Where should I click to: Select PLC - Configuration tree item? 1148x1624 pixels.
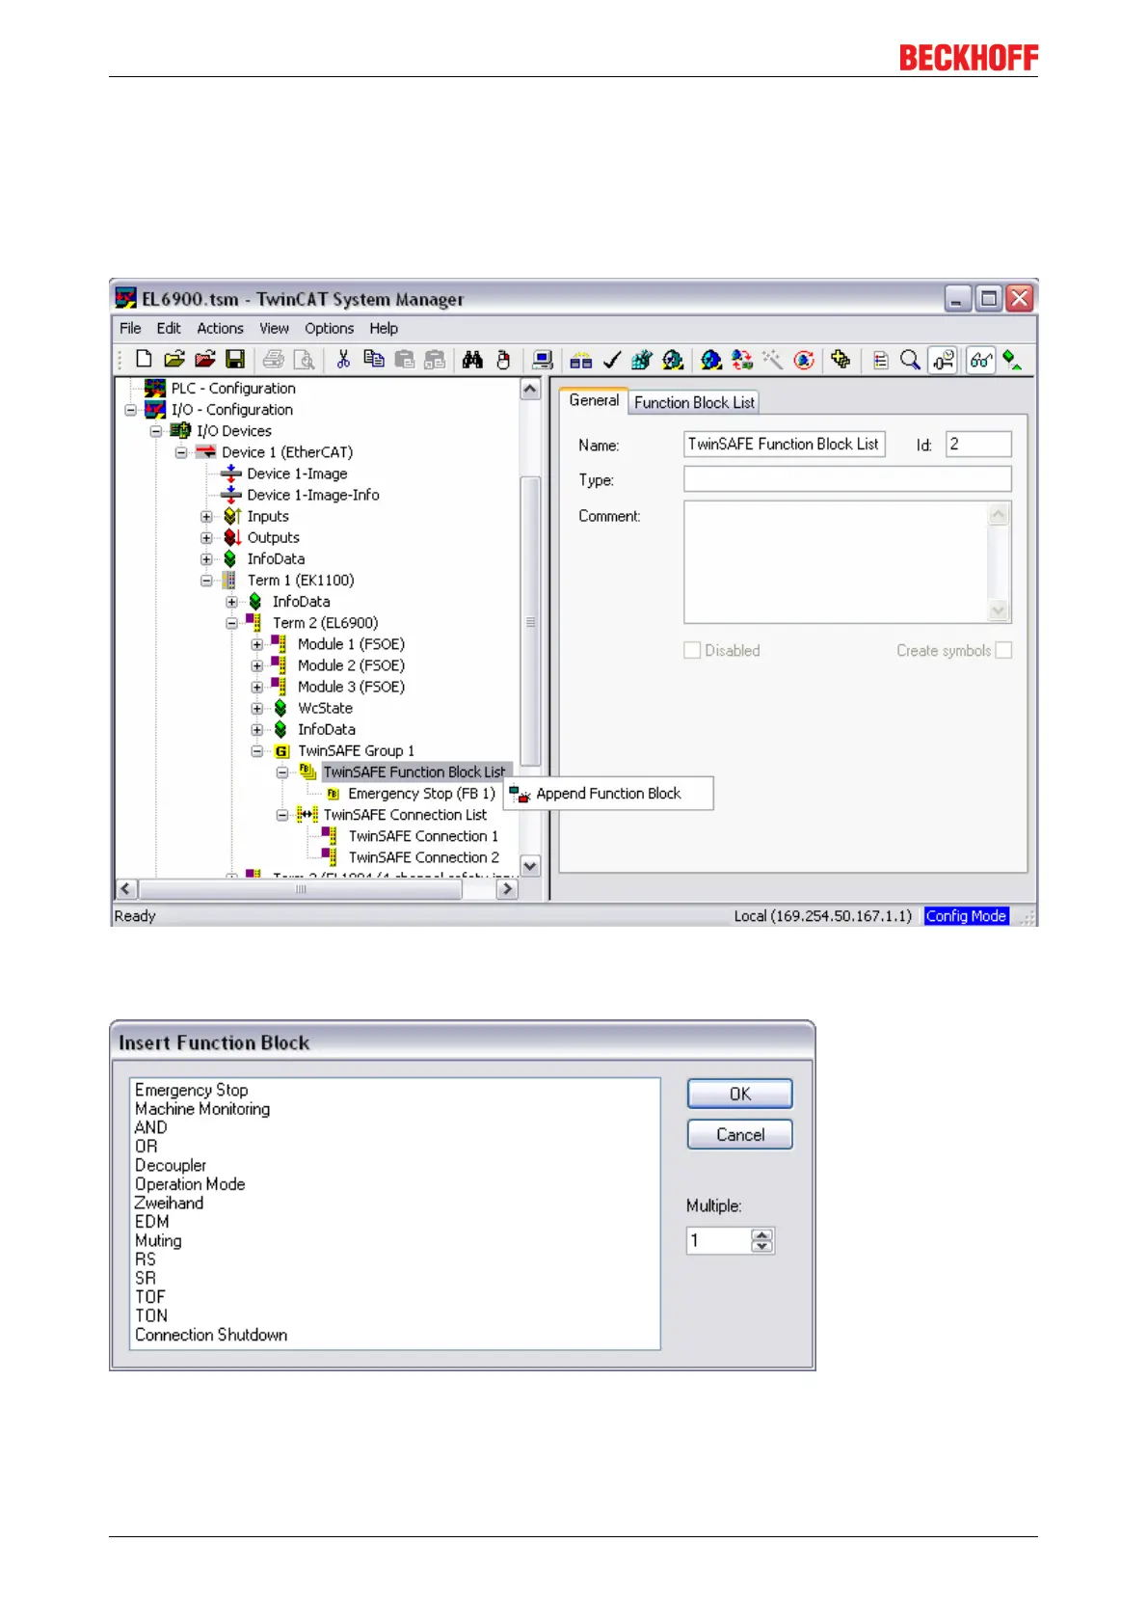tap(233, 388)
